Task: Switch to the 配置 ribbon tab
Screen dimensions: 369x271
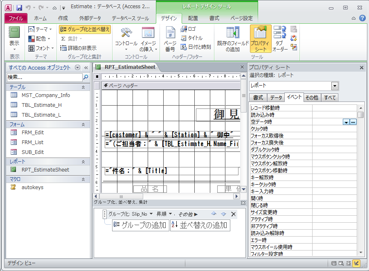Action: coord(193,18)
